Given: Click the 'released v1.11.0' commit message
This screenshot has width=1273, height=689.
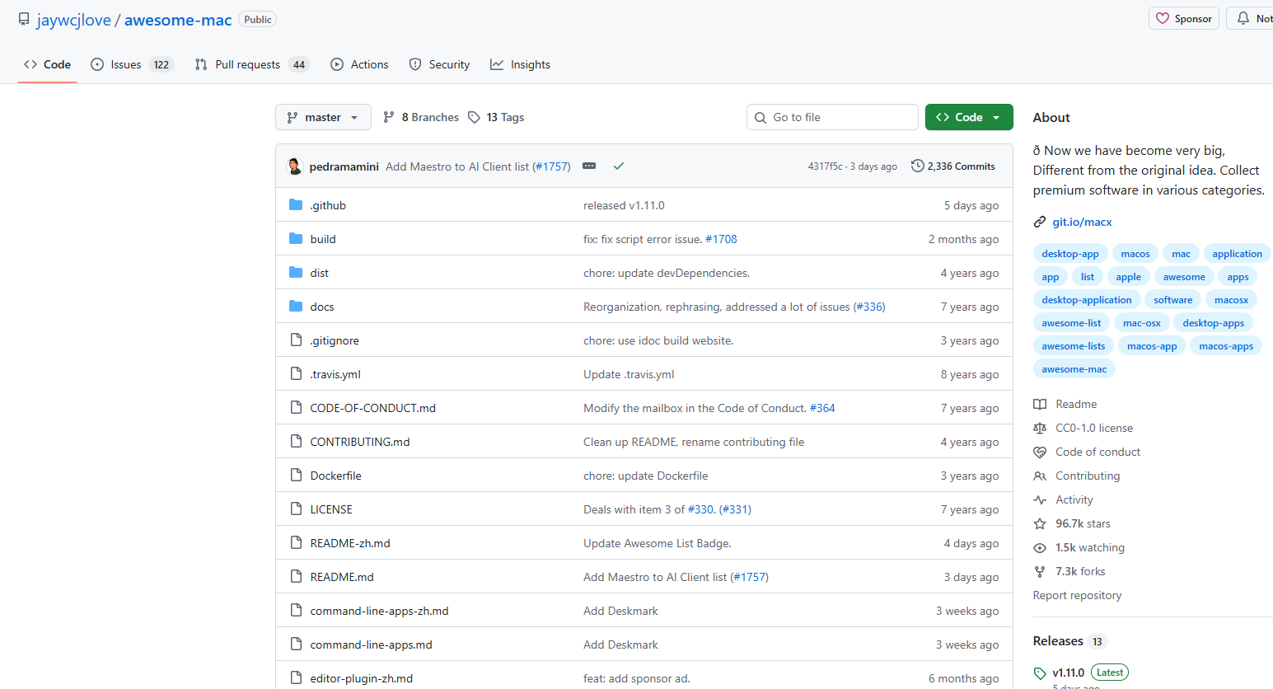Looking at the screenshot, I should (x=624, y=205).
